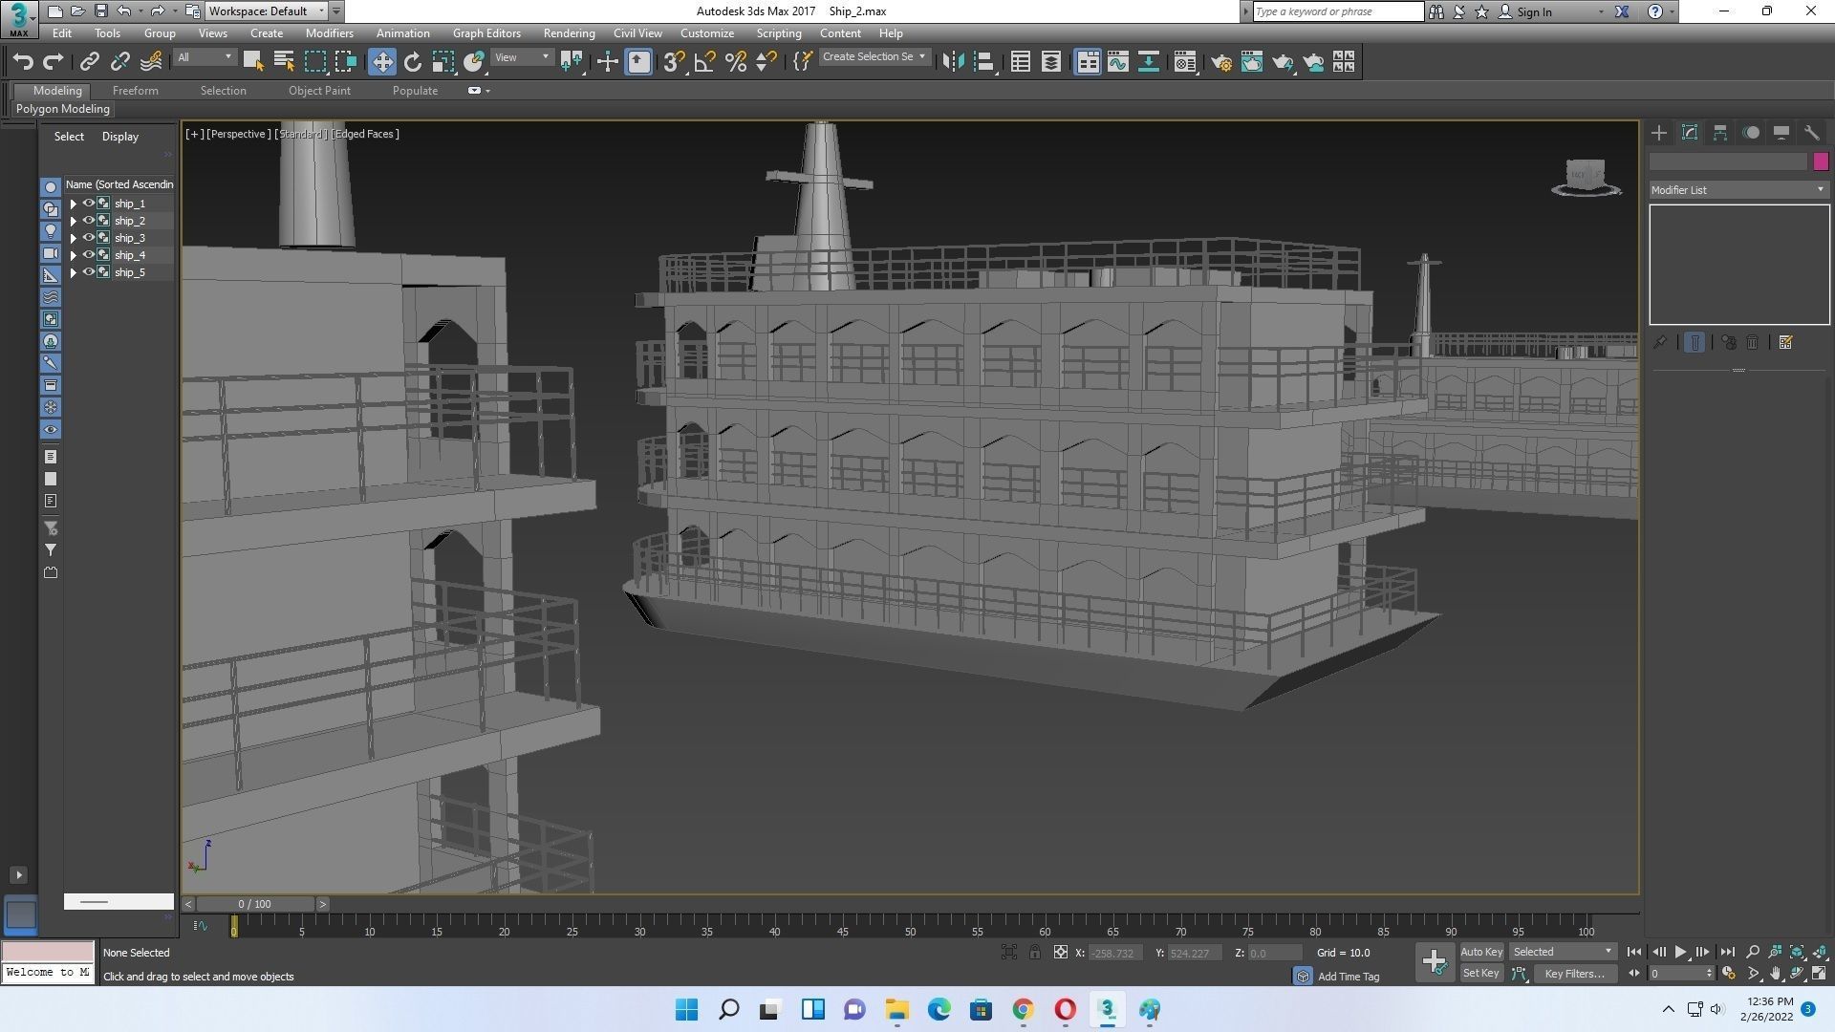Click Add Time Tag
Screen dimensions: 1835x1032
tap(1348, 977)
